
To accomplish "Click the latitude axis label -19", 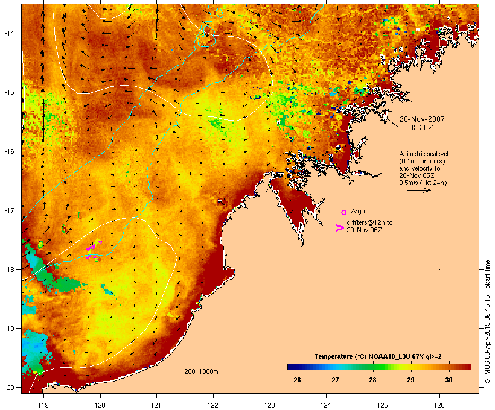I will pyautogui.click(x=9, y=329).
